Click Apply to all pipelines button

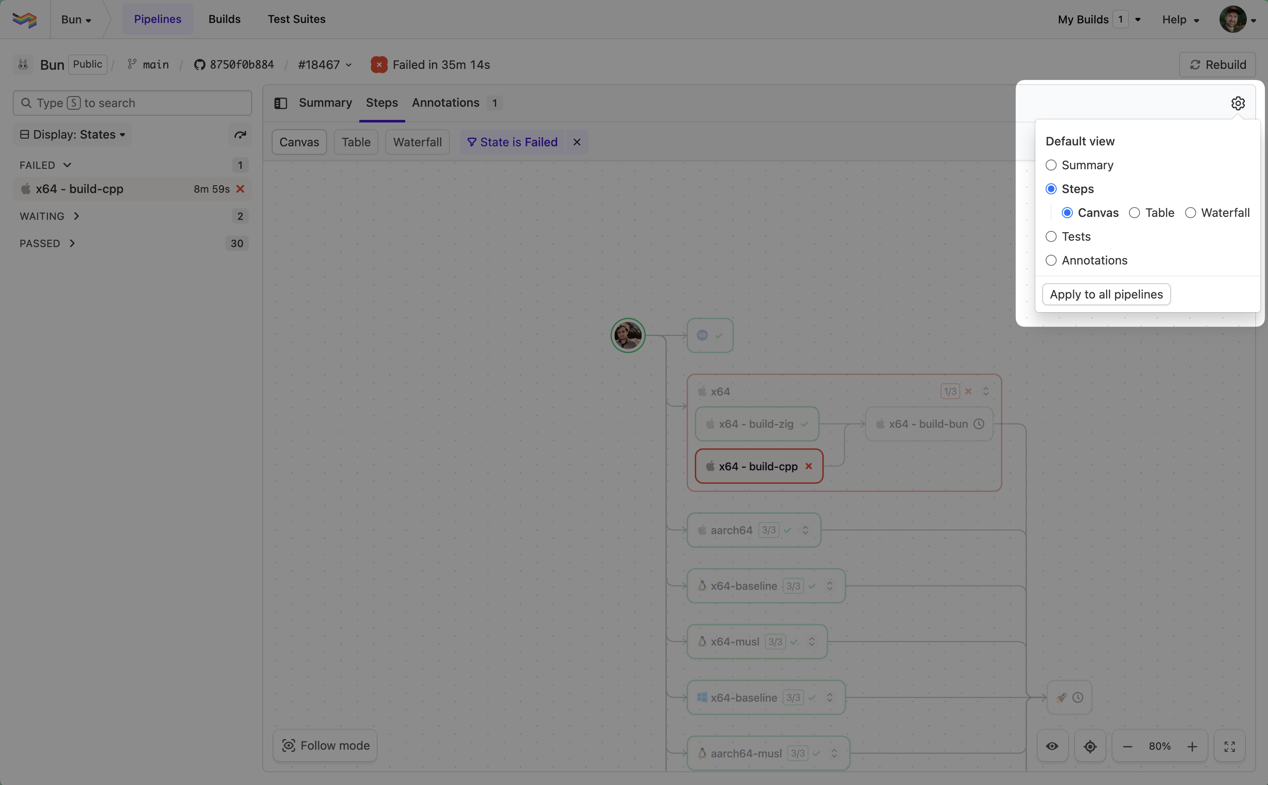coord(1106,294)
